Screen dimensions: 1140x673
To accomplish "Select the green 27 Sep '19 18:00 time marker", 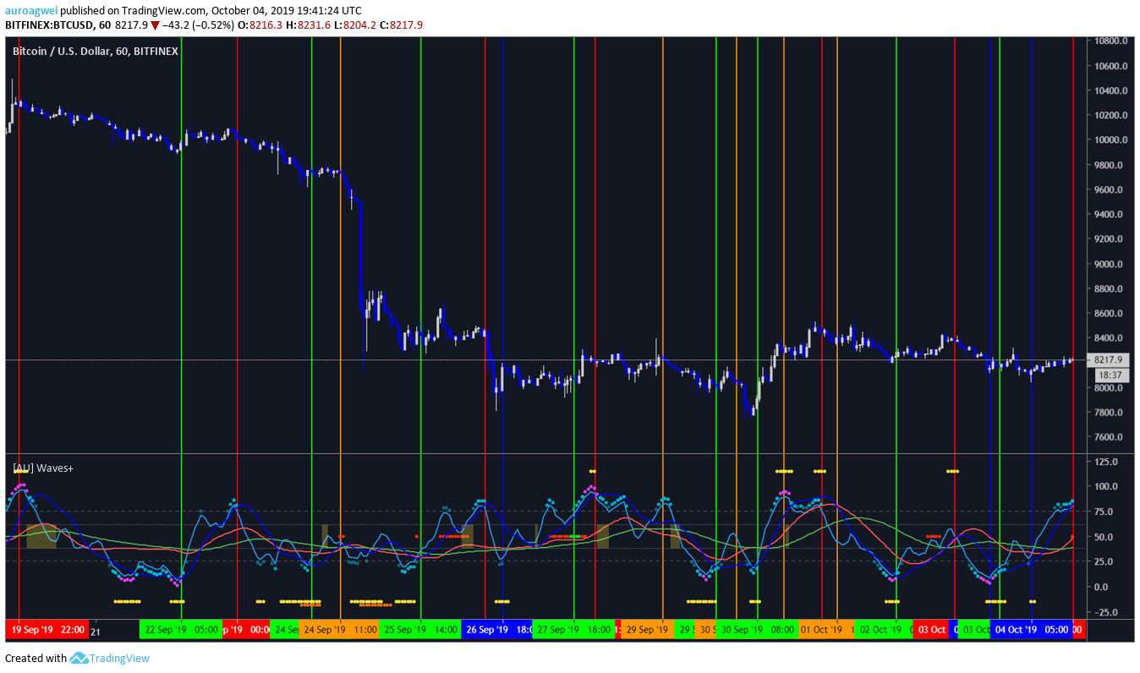I will [573, 629].
